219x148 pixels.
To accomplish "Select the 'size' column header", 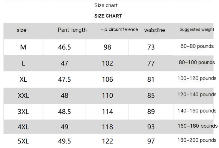I will [22, 30].
